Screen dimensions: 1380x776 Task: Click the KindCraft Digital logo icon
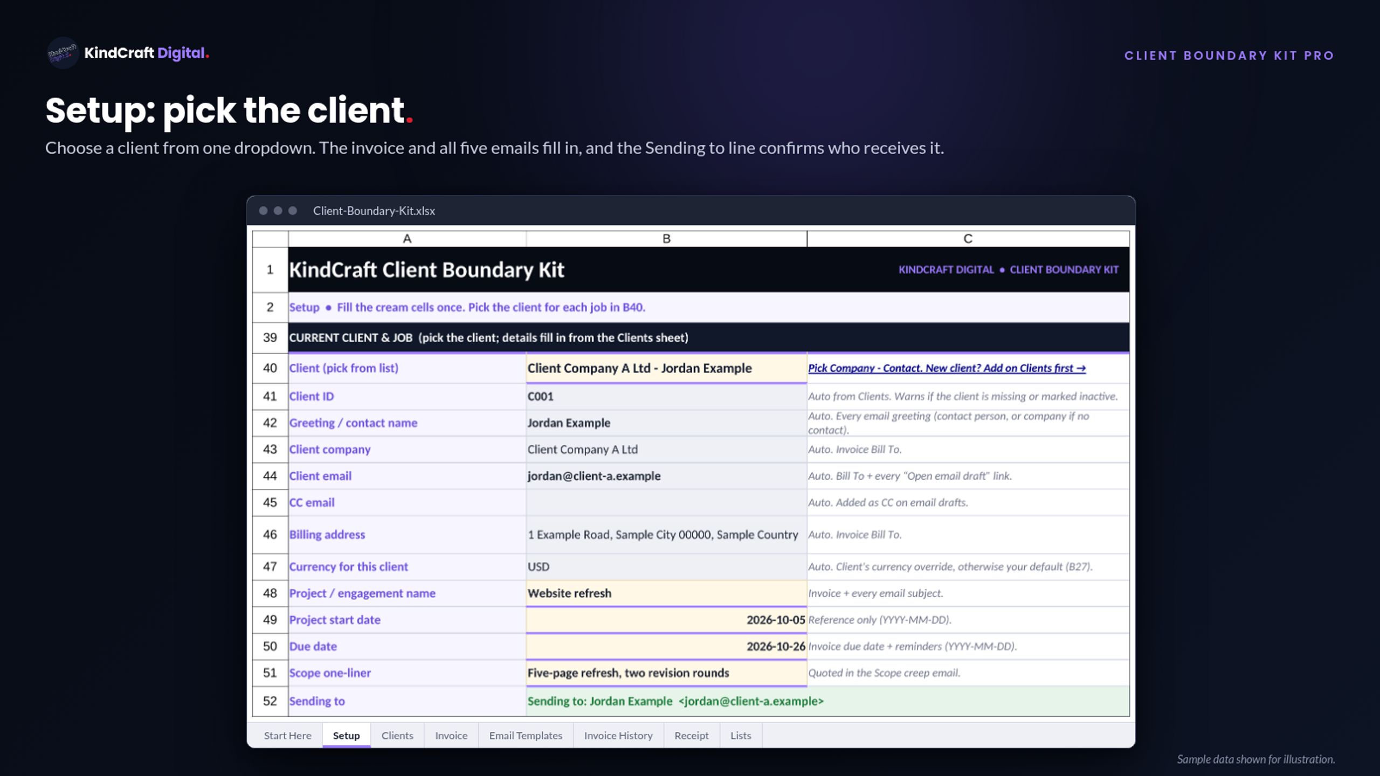[63, 53]
